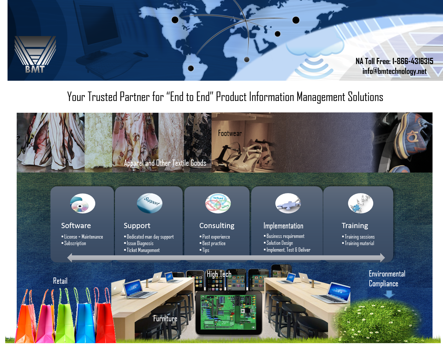Select the Consulting heading
Image resolution: width=443 pixels, height=351 pixels.
click(217, 226)
